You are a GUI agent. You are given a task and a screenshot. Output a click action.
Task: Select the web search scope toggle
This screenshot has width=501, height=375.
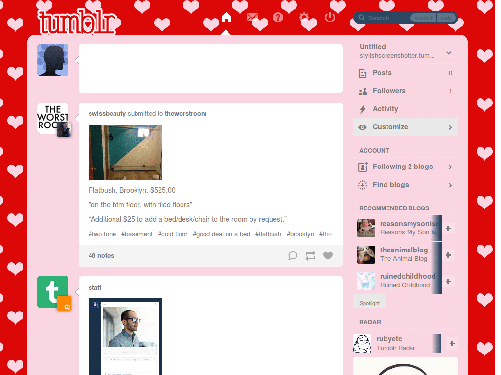pyautogui.click(x=446, y=18)
